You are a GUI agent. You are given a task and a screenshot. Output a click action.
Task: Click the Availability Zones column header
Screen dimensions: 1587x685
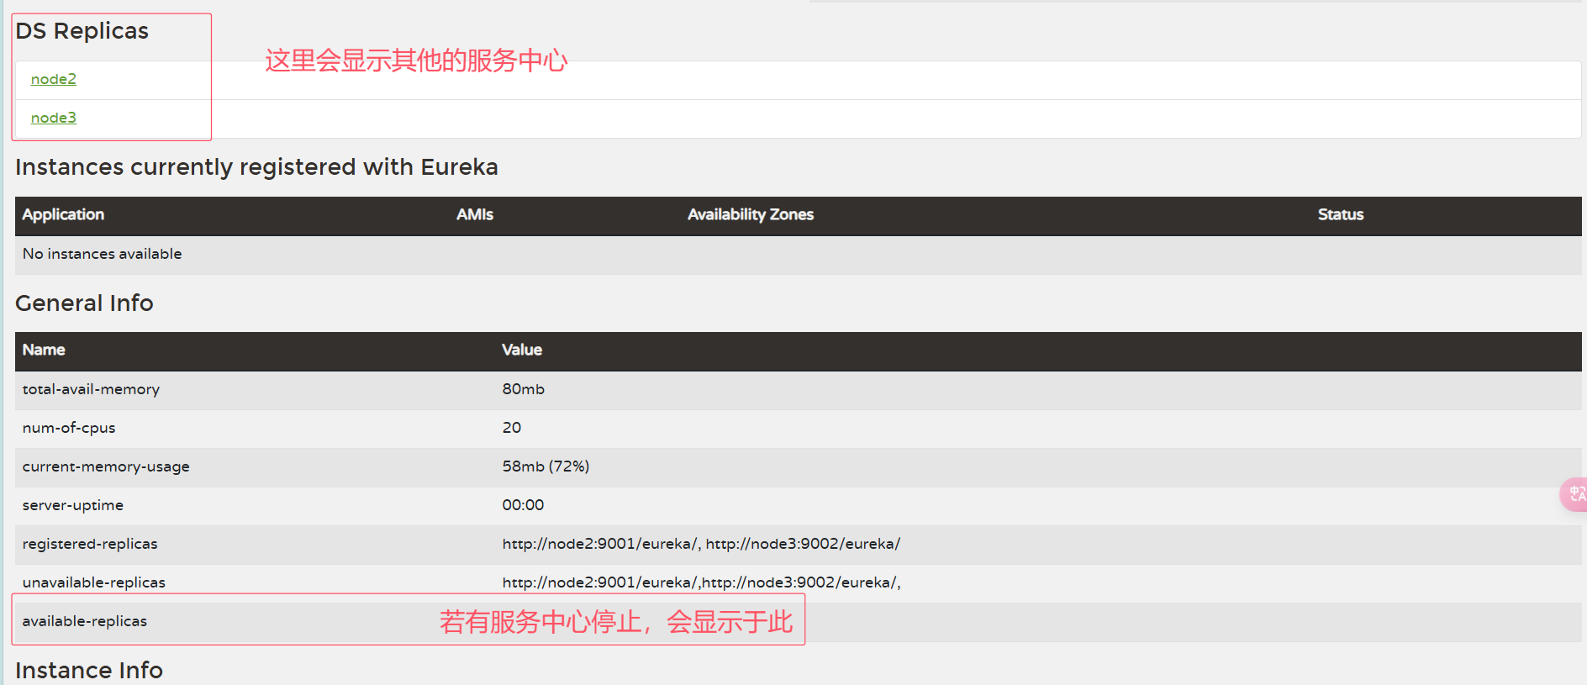tap(751, 214)
